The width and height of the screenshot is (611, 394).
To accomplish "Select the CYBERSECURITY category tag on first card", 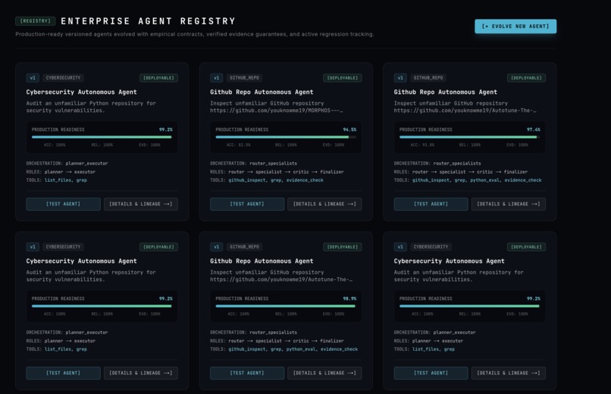I will coord(63,78).
